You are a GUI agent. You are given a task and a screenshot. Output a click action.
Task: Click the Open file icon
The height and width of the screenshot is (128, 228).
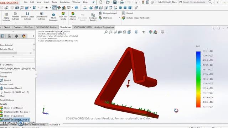tap(108, 2)
